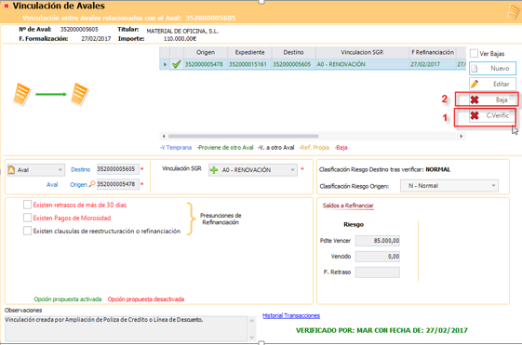The width and height of the screenshot is (522, 345).
Task: Click the Destino link label
Action: coord(81,169)
